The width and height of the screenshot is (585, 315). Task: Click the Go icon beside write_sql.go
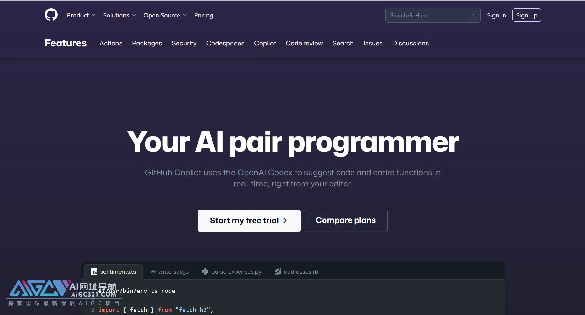pyautogui.click(x=153, y=271)
